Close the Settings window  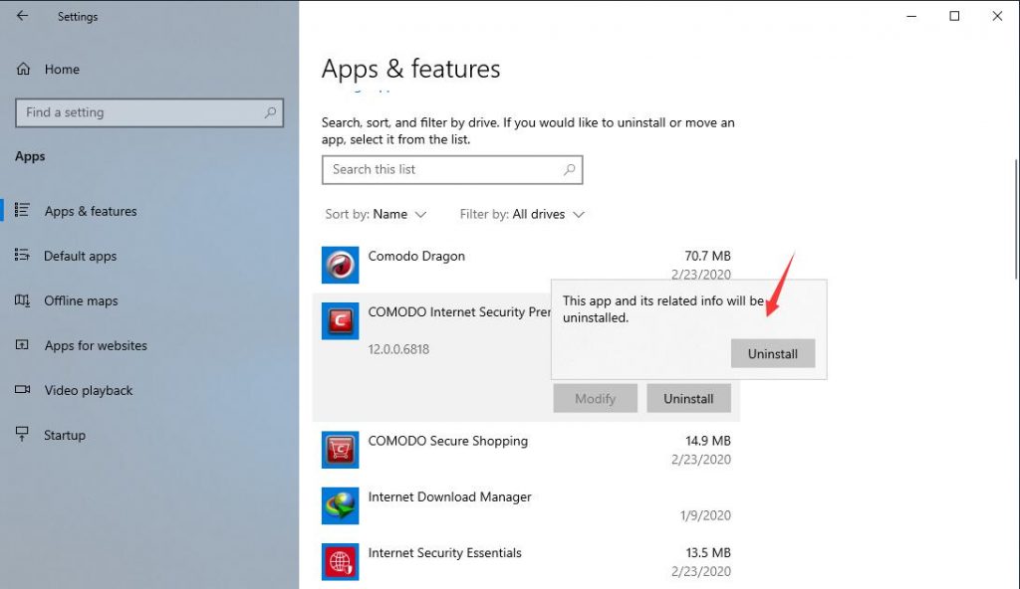(x=997, y=16)
